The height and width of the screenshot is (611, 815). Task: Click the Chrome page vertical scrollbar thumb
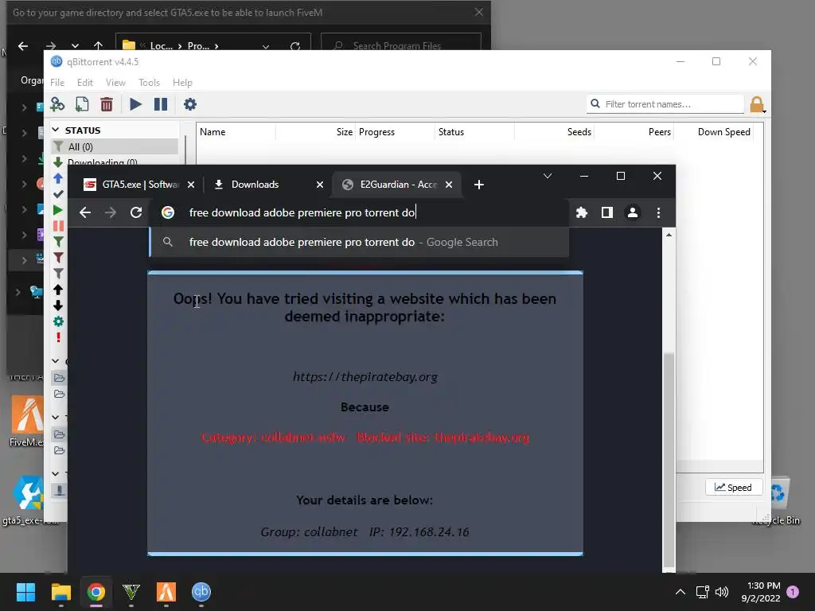[x=669, y=461]
